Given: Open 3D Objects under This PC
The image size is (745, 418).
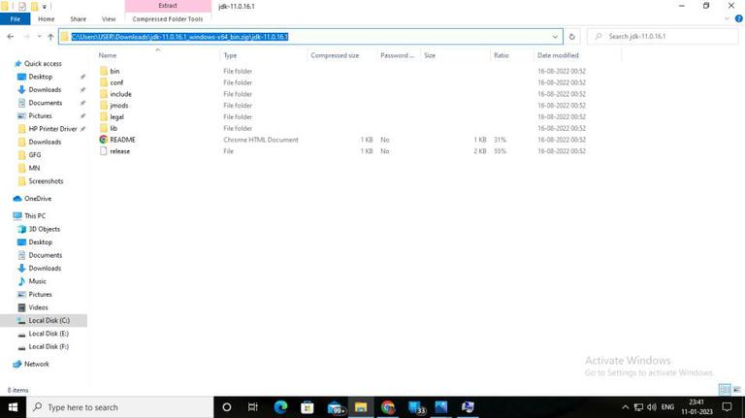Looking at the screenshot, I should tap(45, 229).
